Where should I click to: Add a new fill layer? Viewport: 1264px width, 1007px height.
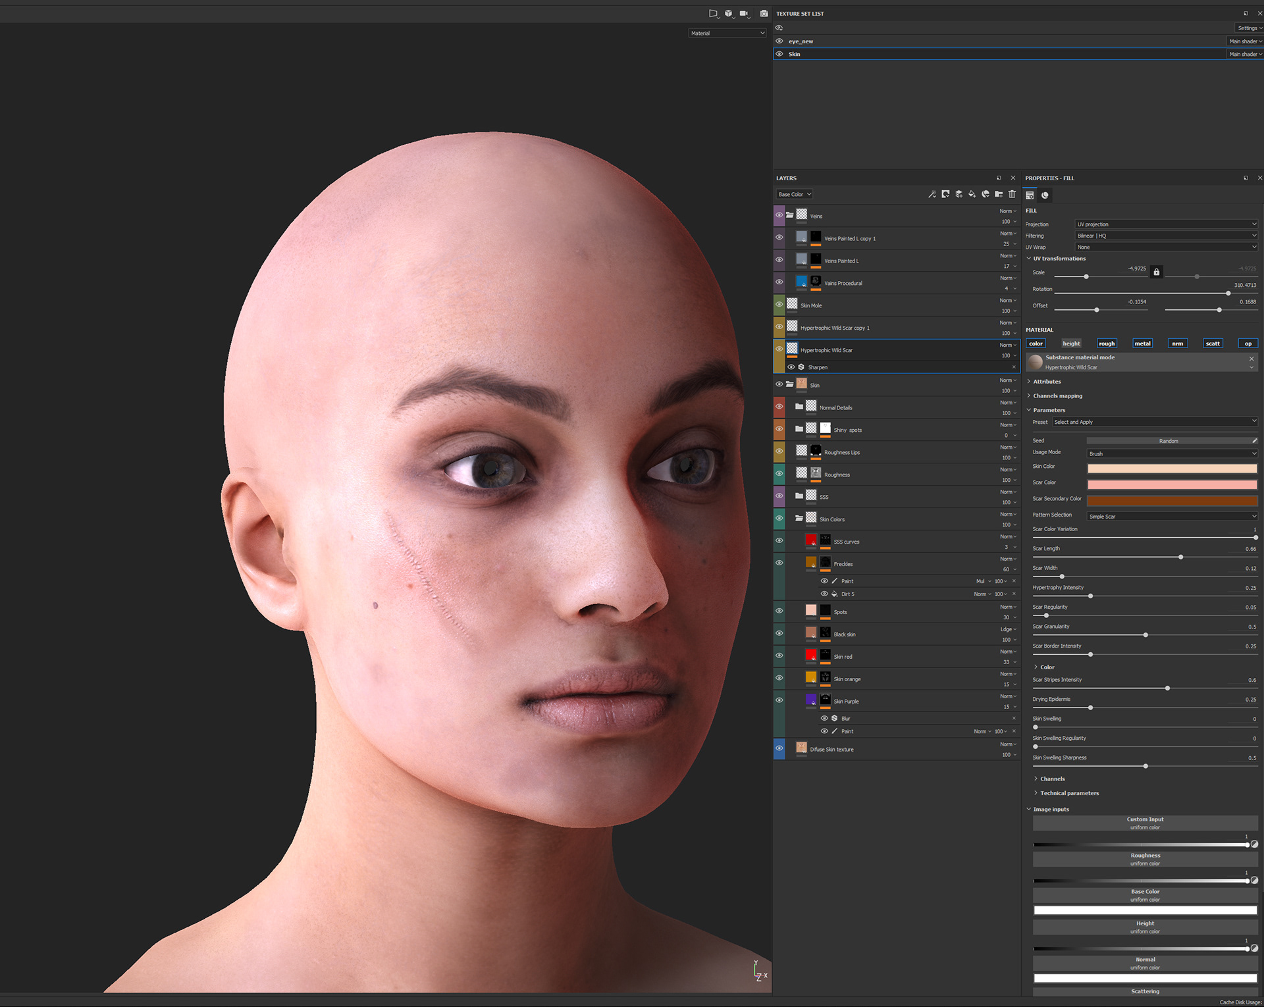coord(972,194)
